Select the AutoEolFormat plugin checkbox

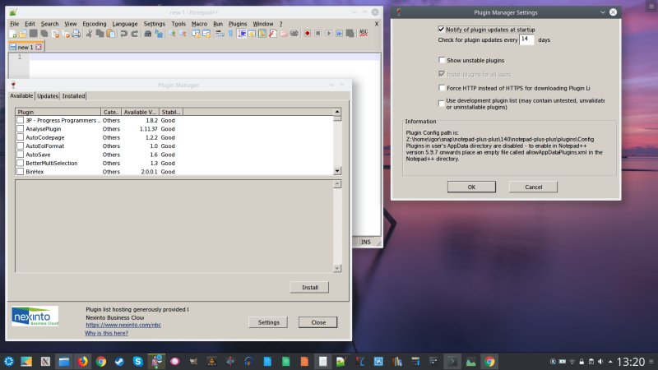pos(20,146)
